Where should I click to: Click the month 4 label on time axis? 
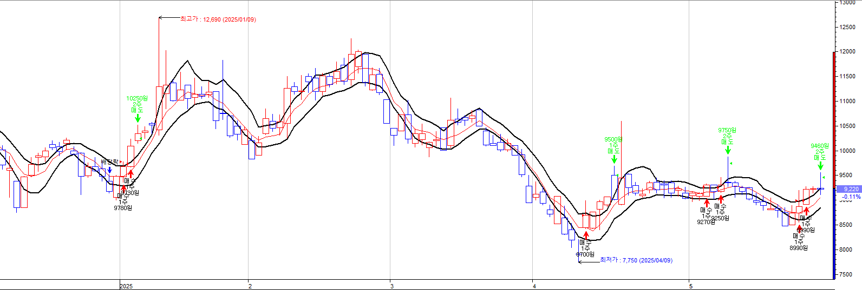pos(534,286)
